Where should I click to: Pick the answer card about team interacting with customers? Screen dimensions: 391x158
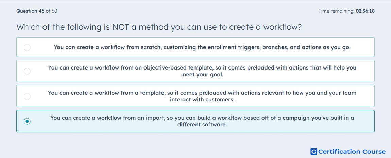coord(195,96)
